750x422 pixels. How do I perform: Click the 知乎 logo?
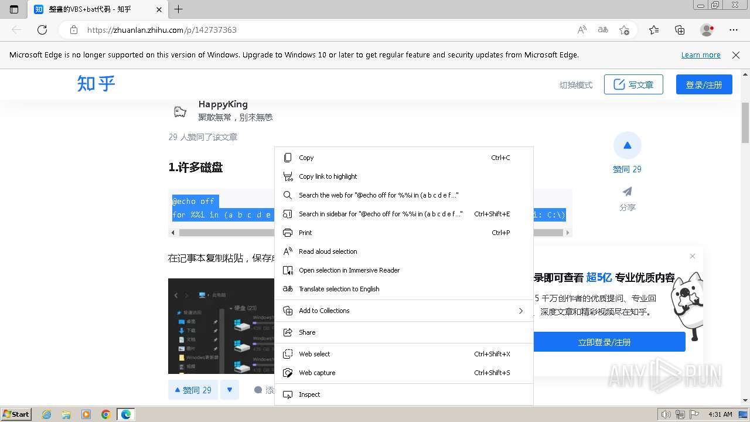pos(96,84)
